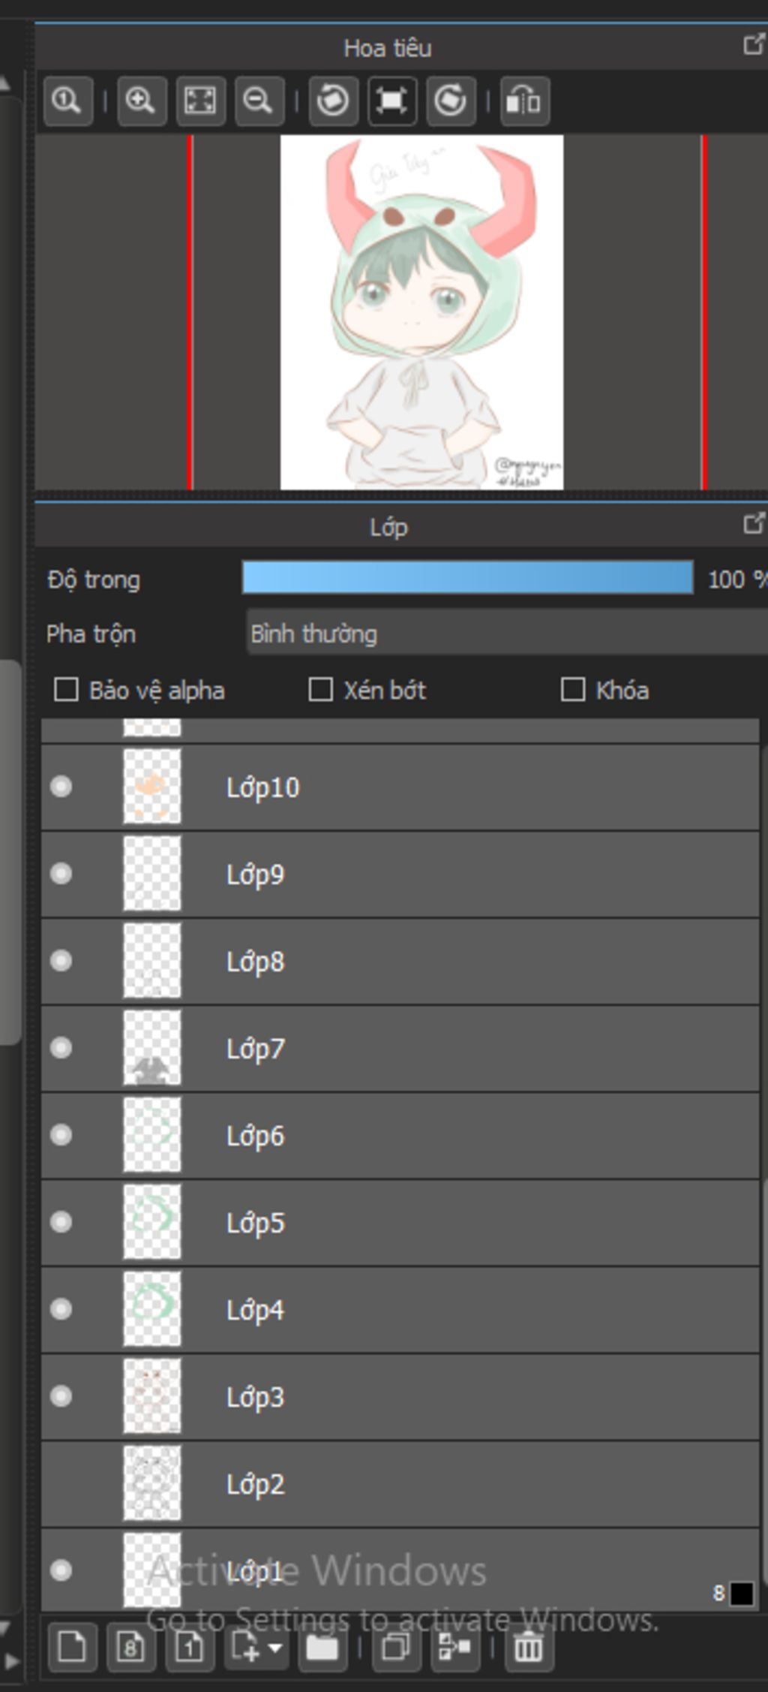Flip the canvas view horizontally
Screen dimensions: 768x1692
(x=524, y=101)
